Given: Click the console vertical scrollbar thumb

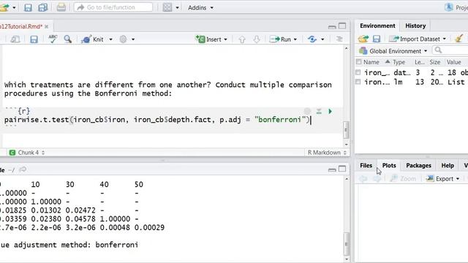Looking at the screenshot, I should coord(346,244).
